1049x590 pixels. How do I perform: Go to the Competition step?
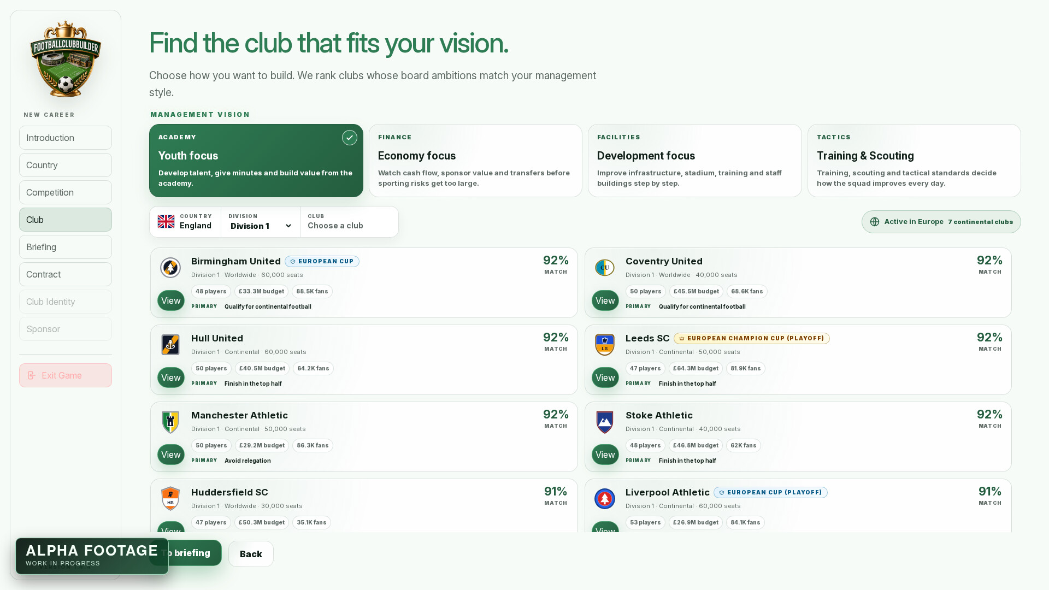coord(66,192)
